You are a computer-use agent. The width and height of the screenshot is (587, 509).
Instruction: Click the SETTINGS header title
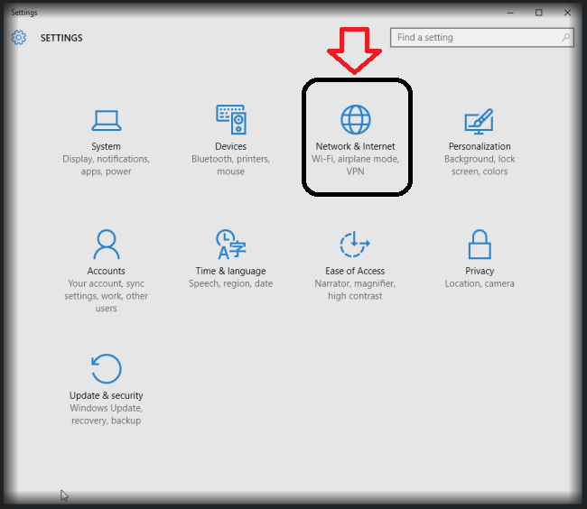pyautogui.click(x=61, y=38)
